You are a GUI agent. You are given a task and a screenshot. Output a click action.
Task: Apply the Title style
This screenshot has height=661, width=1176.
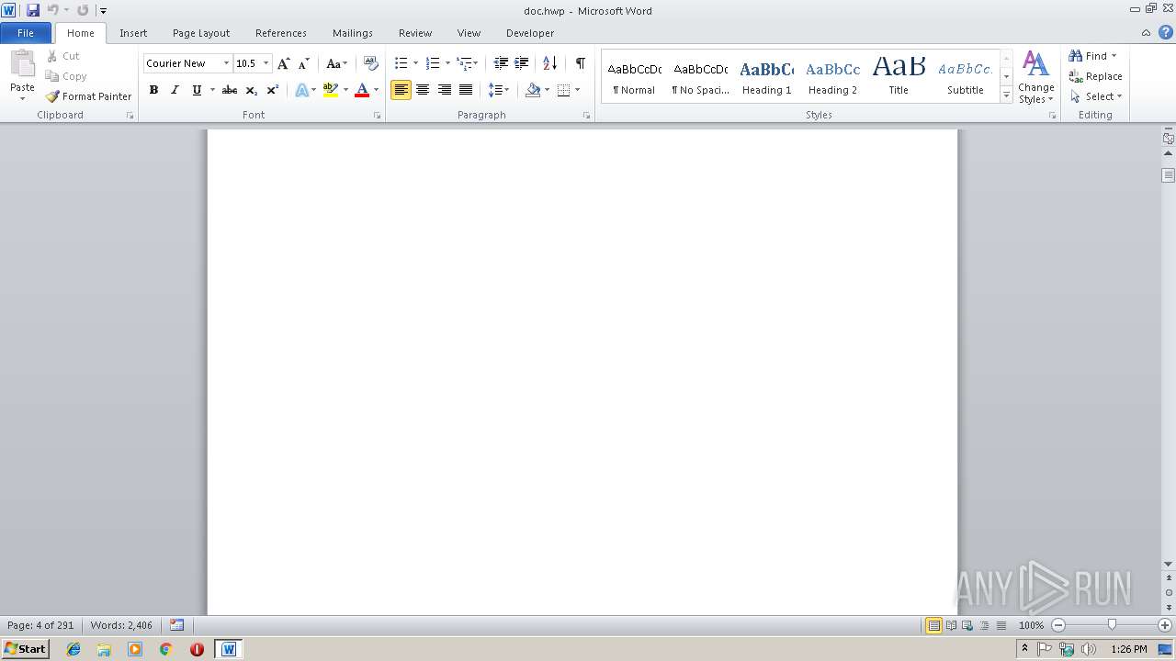coord(899,77)
